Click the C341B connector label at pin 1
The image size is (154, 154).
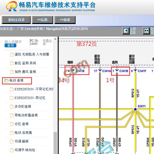(124, 71)
